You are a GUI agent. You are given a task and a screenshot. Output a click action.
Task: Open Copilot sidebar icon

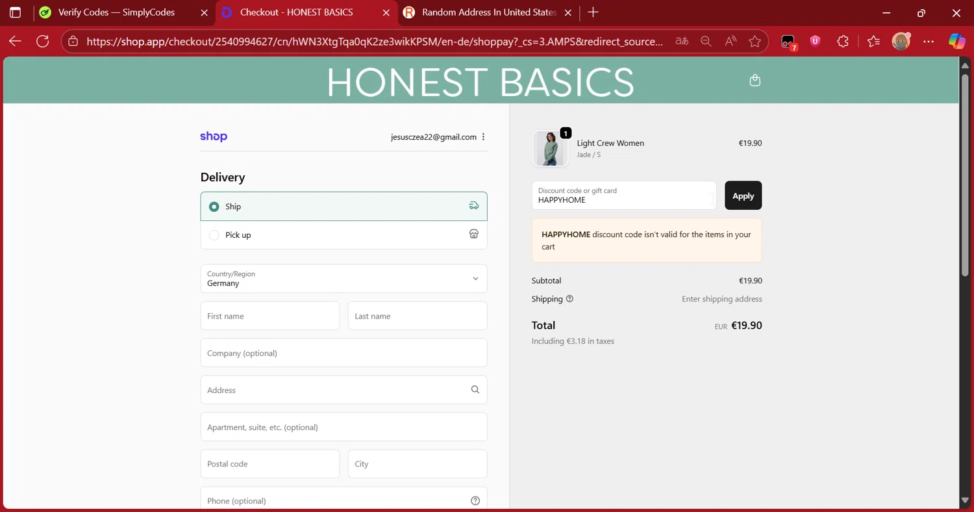[x=956, y=42]
